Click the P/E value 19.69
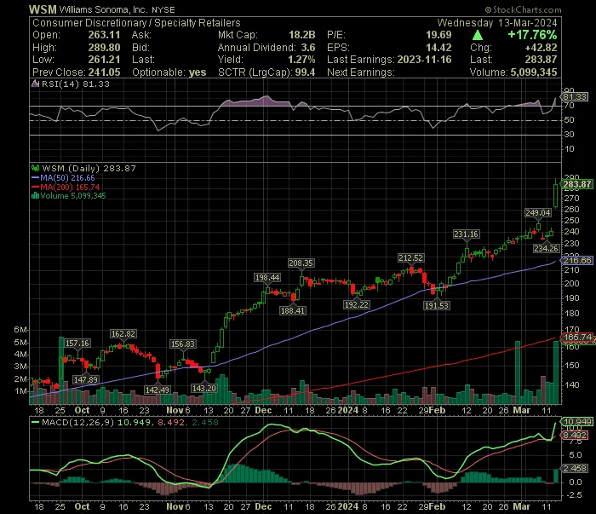 click(x=438, y=35)
